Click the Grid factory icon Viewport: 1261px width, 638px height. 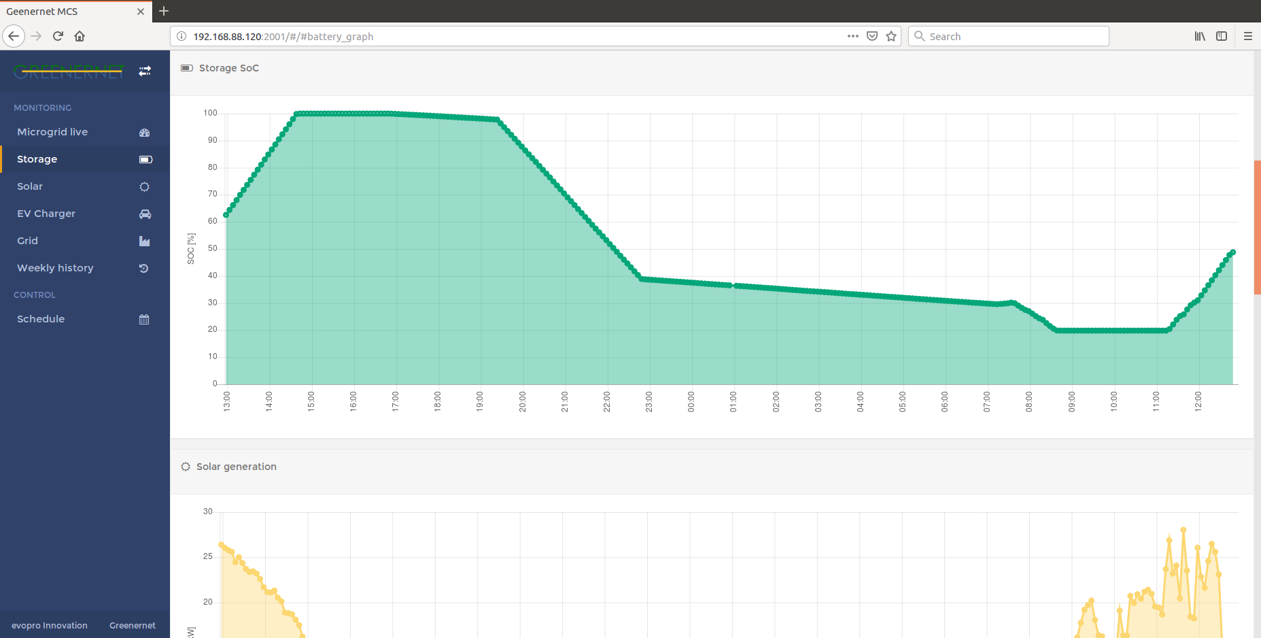144,241
